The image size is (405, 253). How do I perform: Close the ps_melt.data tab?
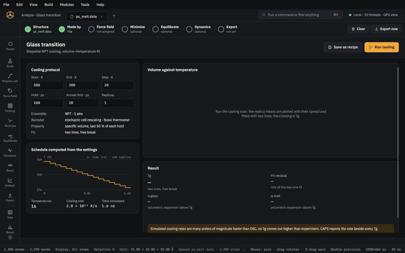[x=102, y=17]
